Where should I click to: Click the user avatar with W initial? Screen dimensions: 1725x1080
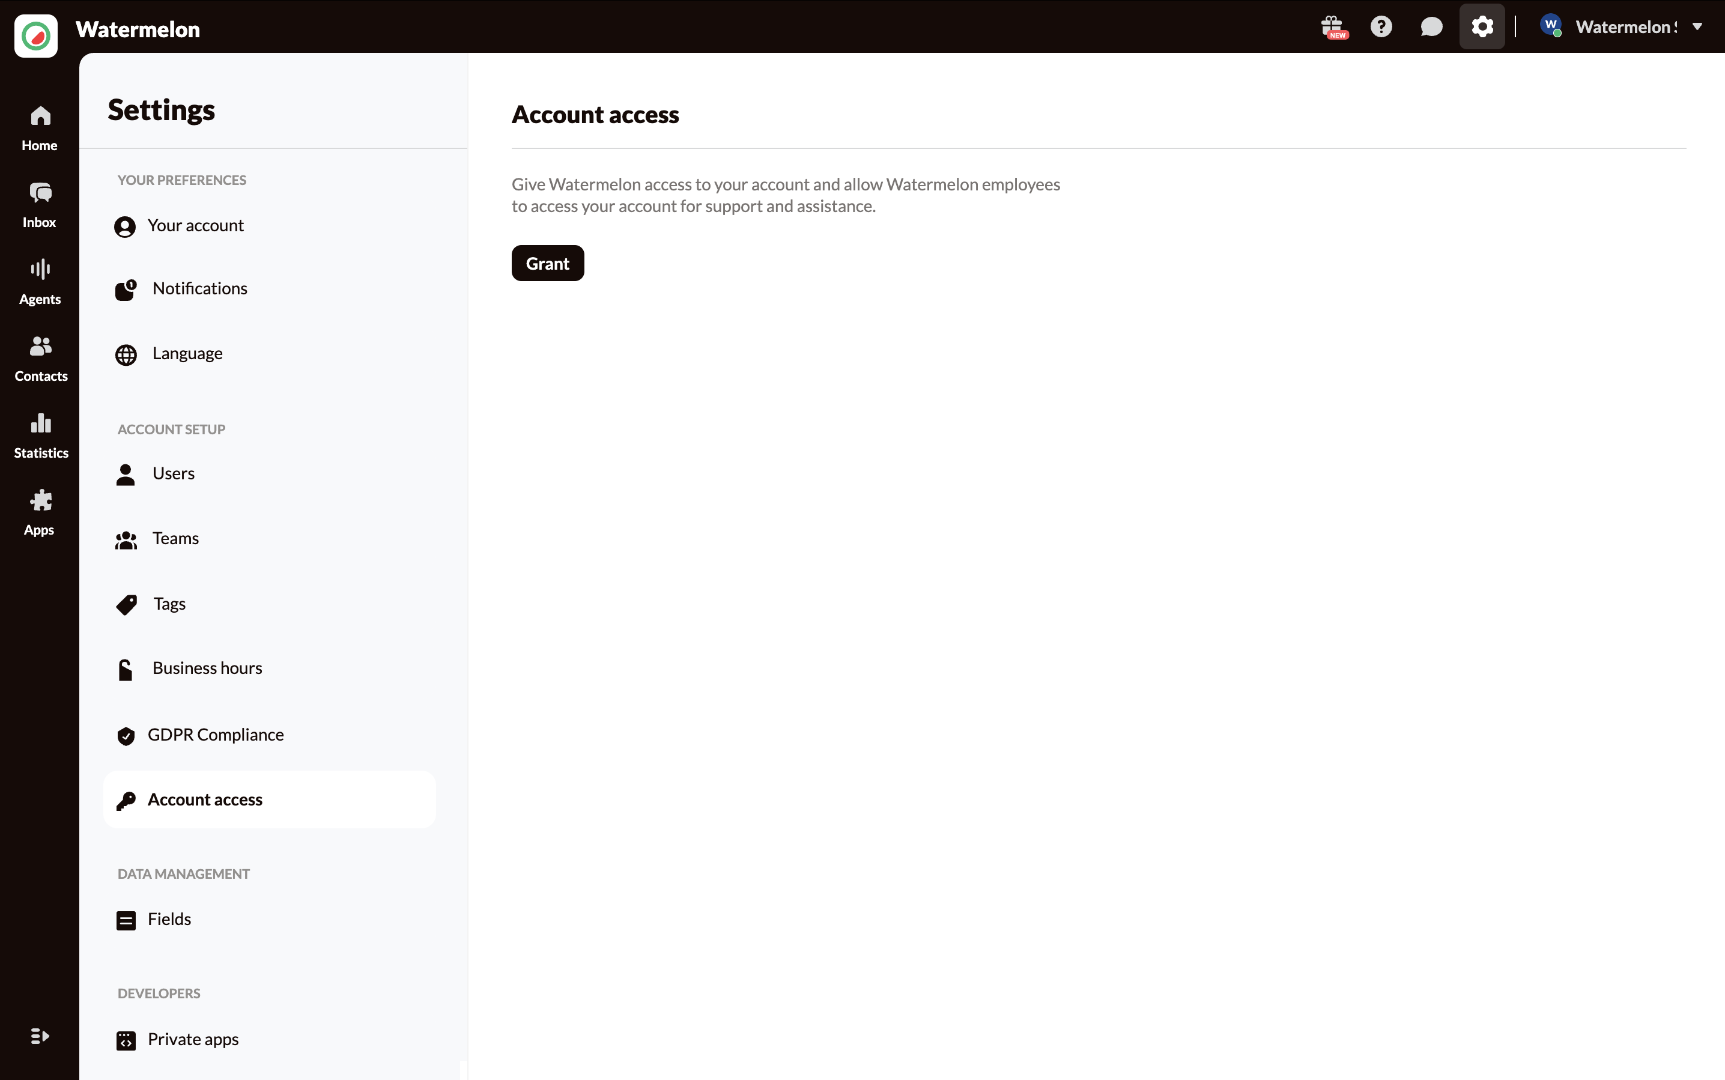pos(1550,26)
